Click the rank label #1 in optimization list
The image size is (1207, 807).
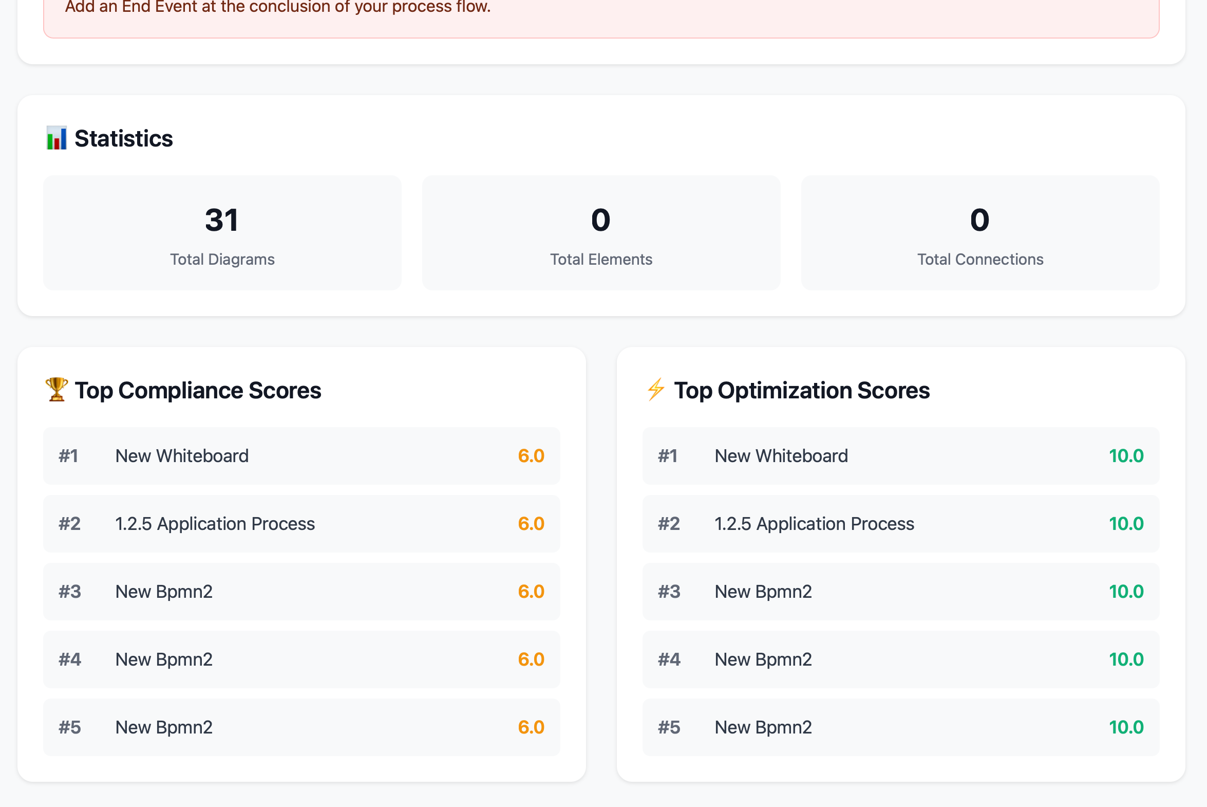[x=668, y=456]
